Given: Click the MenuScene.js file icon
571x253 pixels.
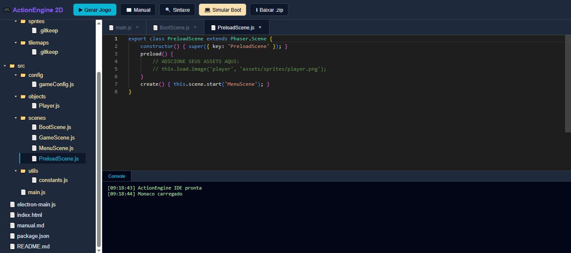Looking at the screenshot, I should point(34,148).
